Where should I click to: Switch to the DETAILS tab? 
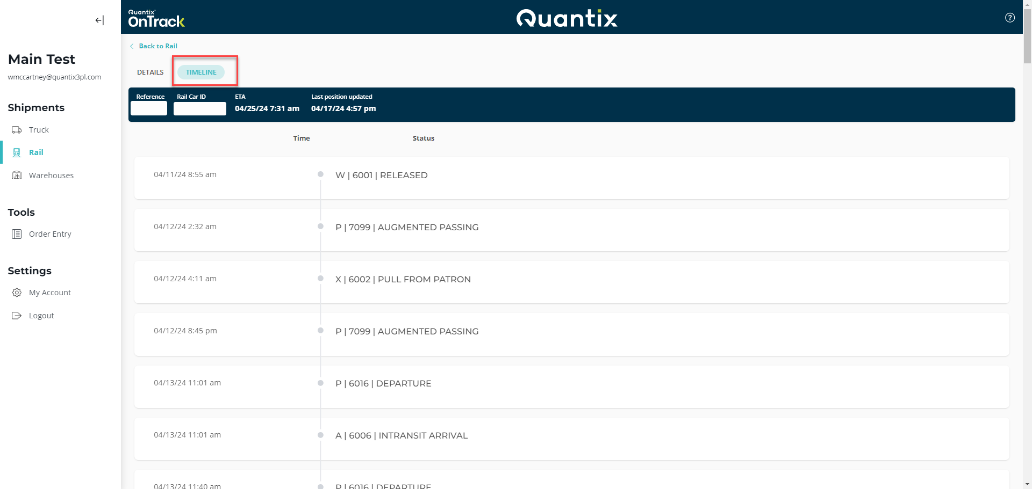click(150, 71)
